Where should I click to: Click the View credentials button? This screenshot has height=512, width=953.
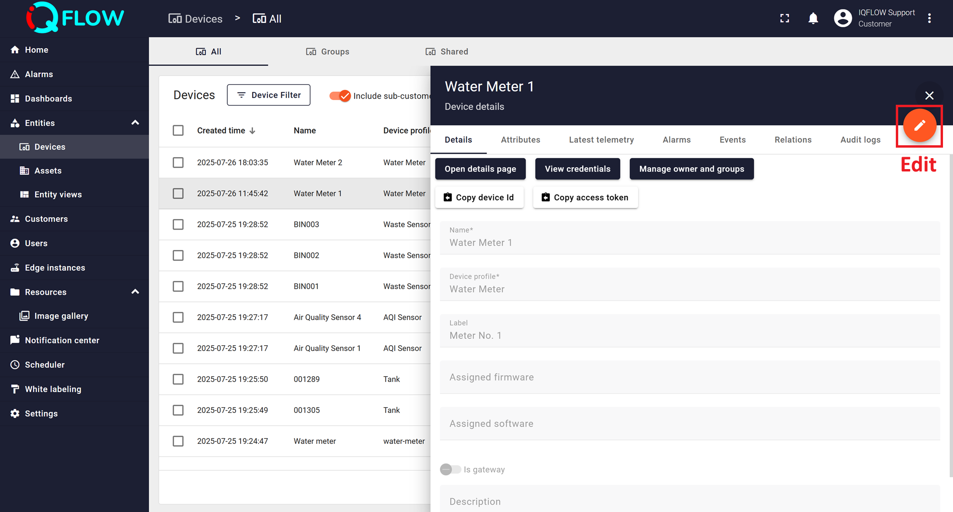(577, 169)
